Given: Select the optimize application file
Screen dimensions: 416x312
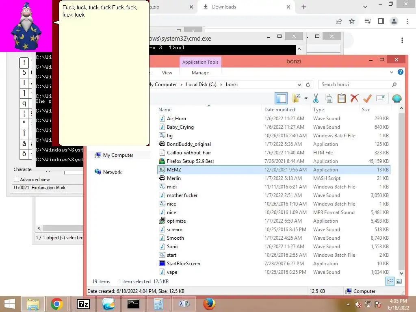Looking at the screenshot, I should click(176, 221).
